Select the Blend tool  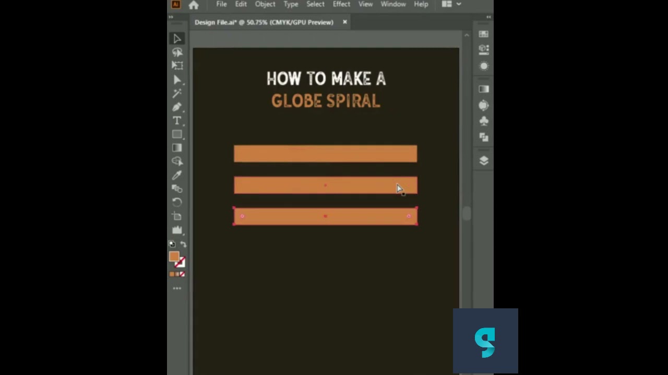click(x=177, y=189)
